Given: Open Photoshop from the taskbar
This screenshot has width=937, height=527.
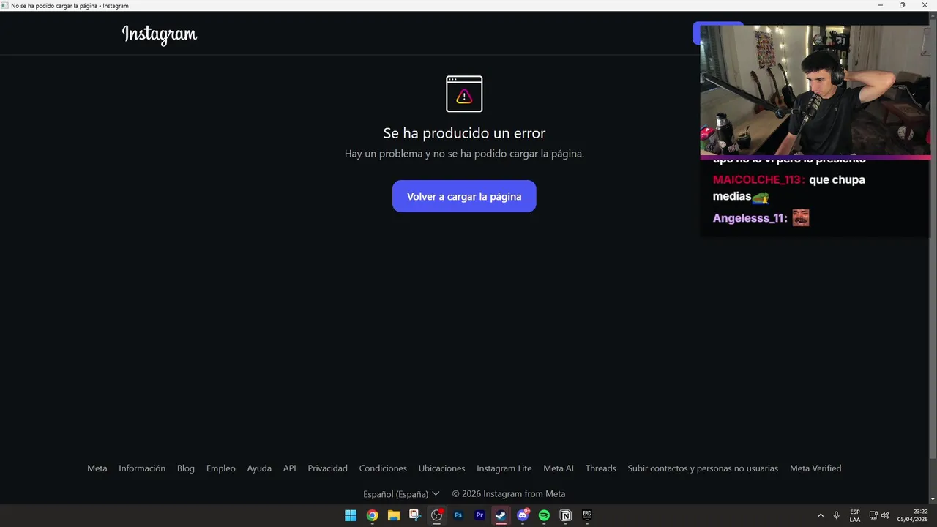Looking at the screenshot, I should (x=458, y=515).
